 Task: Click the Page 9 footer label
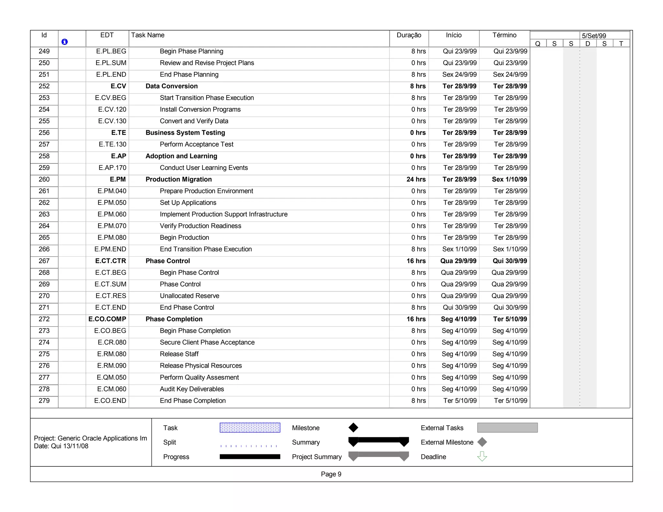(331, 474)
